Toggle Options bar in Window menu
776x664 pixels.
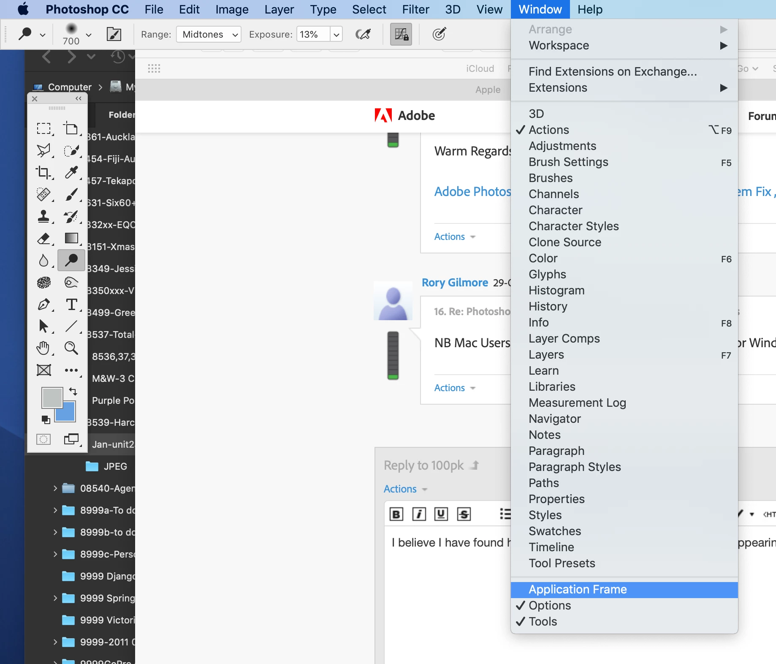624,605
